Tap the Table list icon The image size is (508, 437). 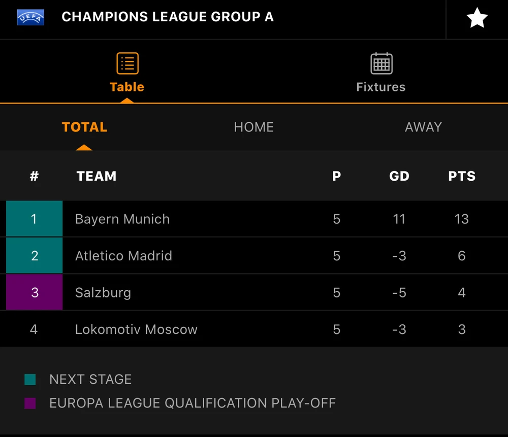point(127,64)
